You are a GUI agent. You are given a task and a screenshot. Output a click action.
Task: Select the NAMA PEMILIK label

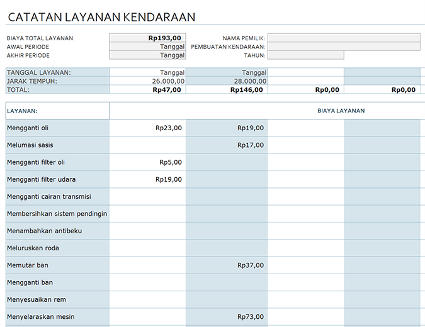point(244,38)
